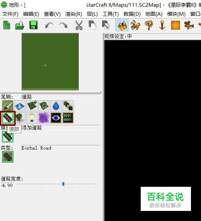The width and height of the screenshot is (201, 221).
Task: Undo the last action
Action: click(x=49, y=25)
